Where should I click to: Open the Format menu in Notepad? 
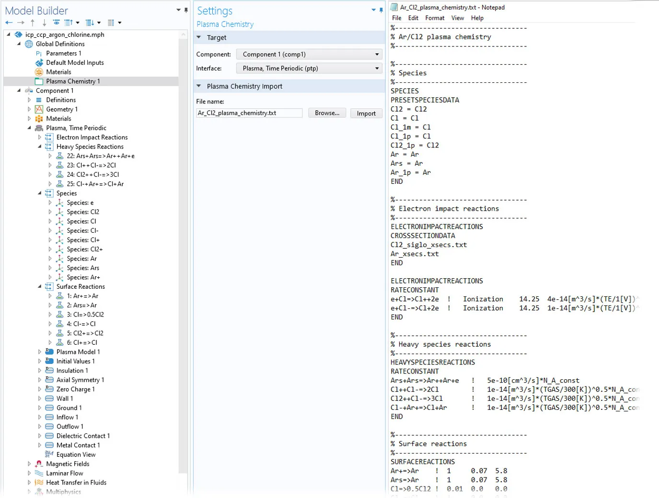coord(434,18)
